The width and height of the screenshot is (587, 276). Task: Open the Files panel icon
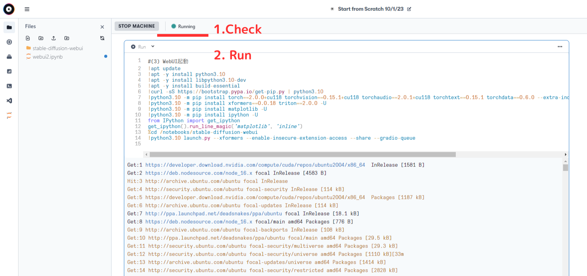(9, 27)
